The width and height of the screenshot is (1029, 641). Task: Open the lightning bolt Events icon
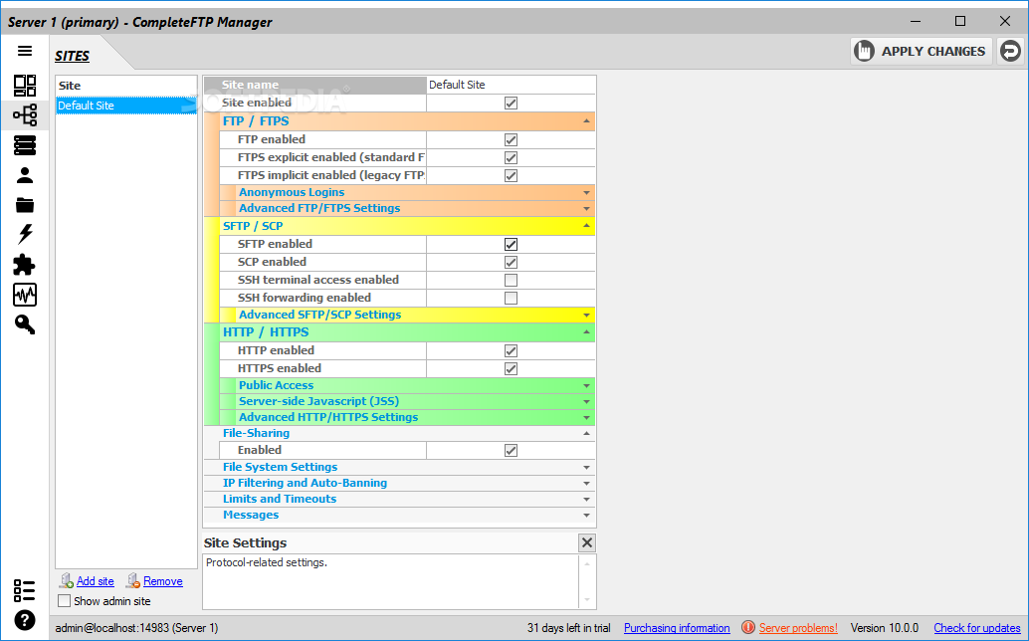(x=25, y=234)
